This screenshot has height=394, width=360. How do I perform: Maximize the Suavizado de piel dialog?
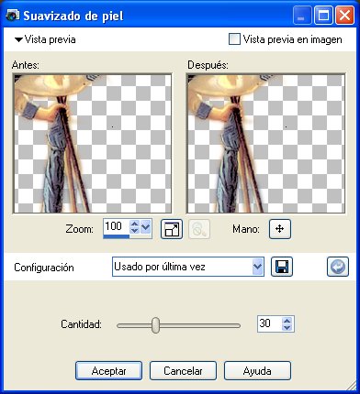(x=323, y=16)
